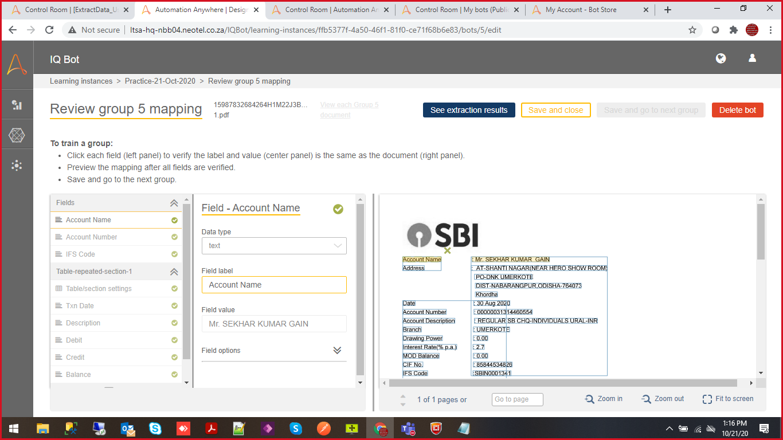Click the Zoom out magnifier icon
The image size is (783, 440).
(x=647, y=399)
